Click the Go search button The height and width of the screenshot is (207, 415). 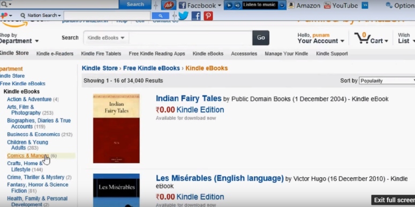(261, 38)
